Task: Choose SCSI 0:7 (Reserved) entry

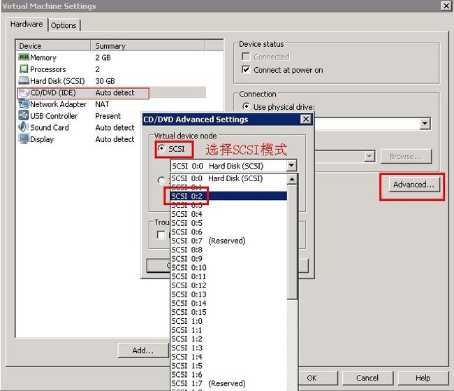Action: pos(228,241)
